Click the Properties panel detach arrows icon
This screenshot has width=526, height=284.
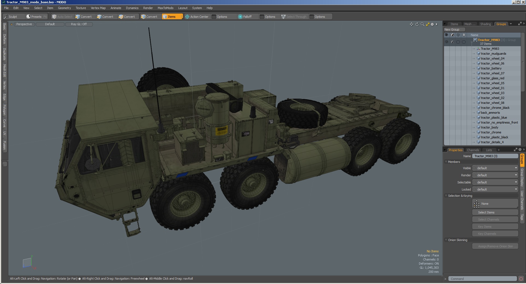click(516, 150)
